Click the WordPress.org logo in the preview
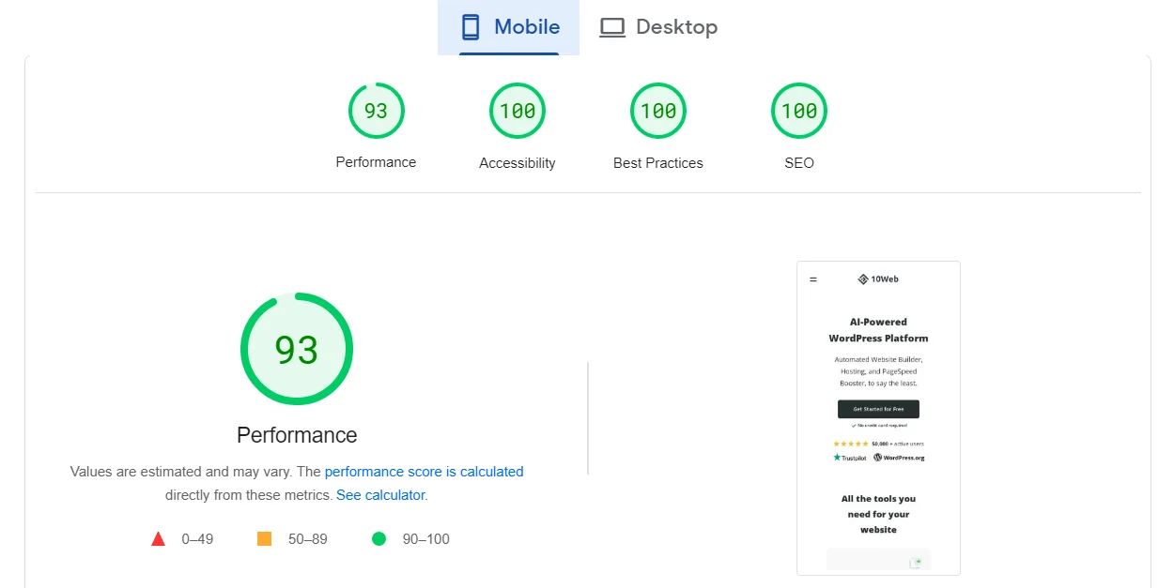1174x588 pixels. click(899, 458)
